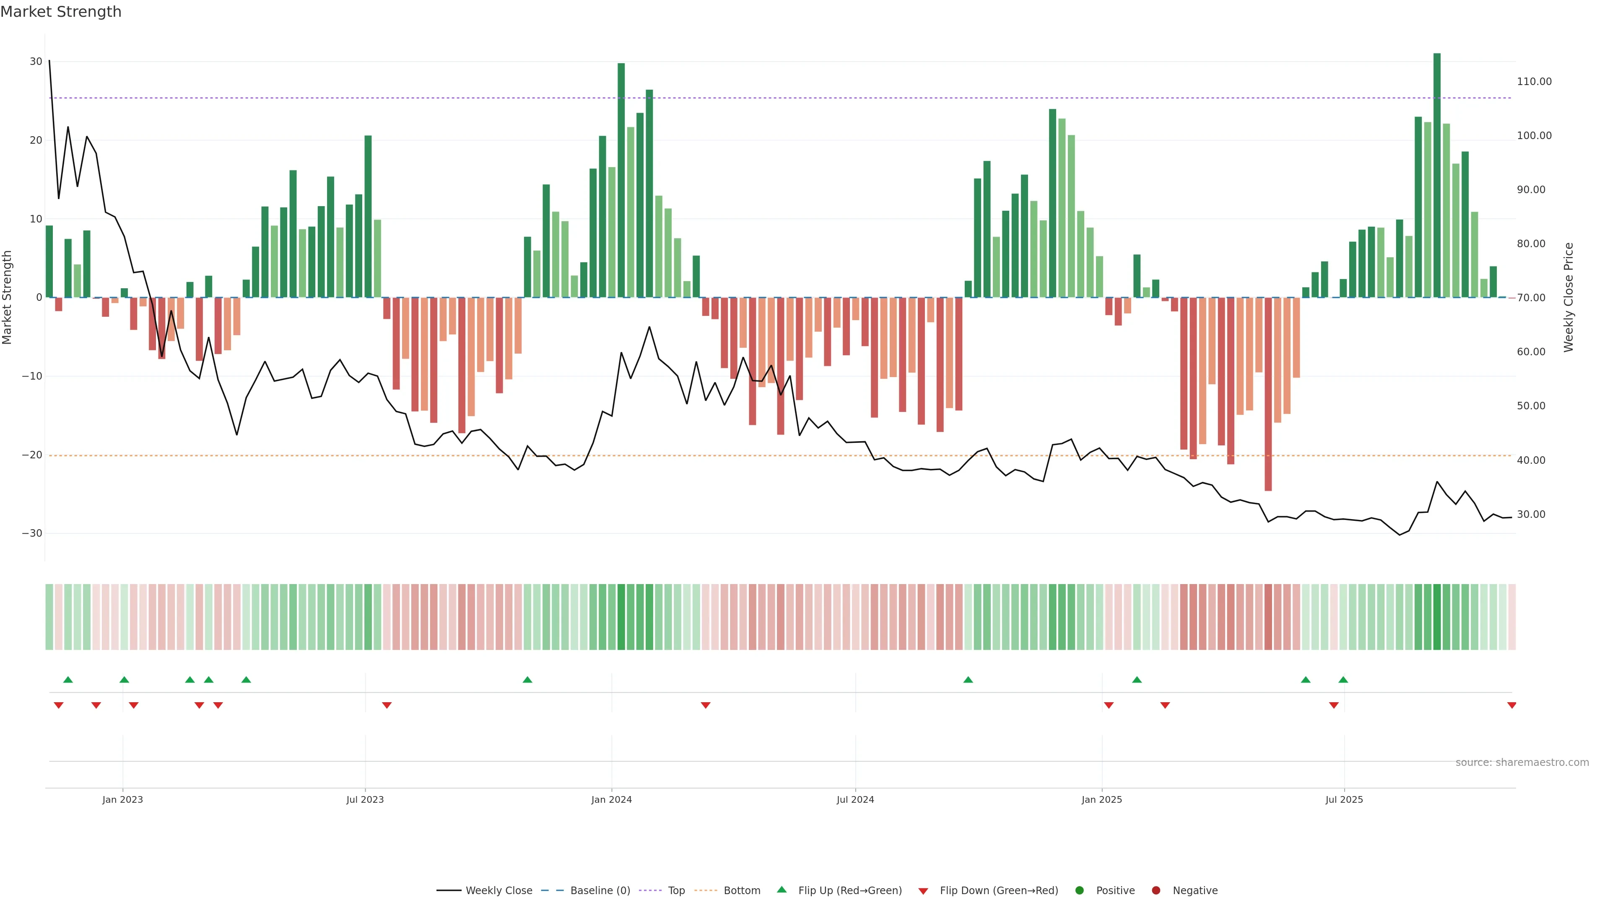Screen dimensions: 1610x905
Task: Click the Jul 2025 x-axis label
Action: click(x=1344, y=799)
